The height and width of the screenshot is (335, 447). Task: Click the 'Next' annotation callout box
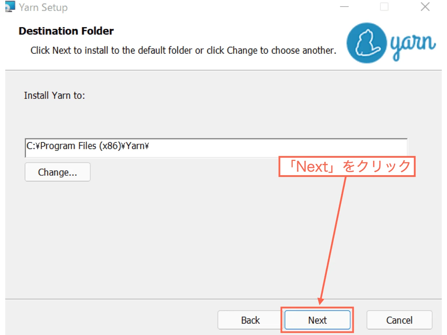coord(347,166)
